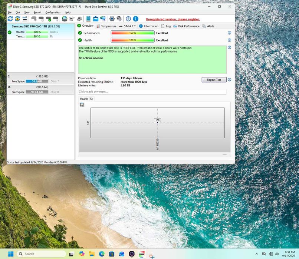Click the 'more than 1000 days' value

click(x=134, y=82)
